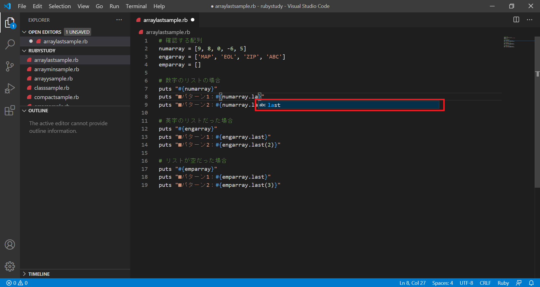540x287 pixels.
Task: Open the Search view in activity bar
Action: (10, 44)
